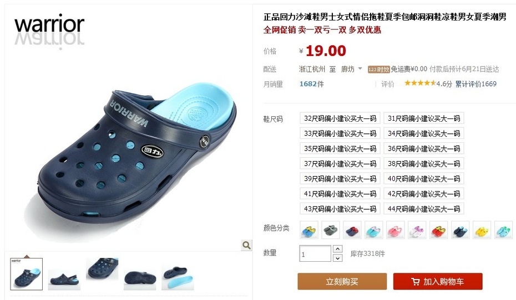Click the star rating icons
The height and width of the screenshot is (300, 516).
pos(420,83)
